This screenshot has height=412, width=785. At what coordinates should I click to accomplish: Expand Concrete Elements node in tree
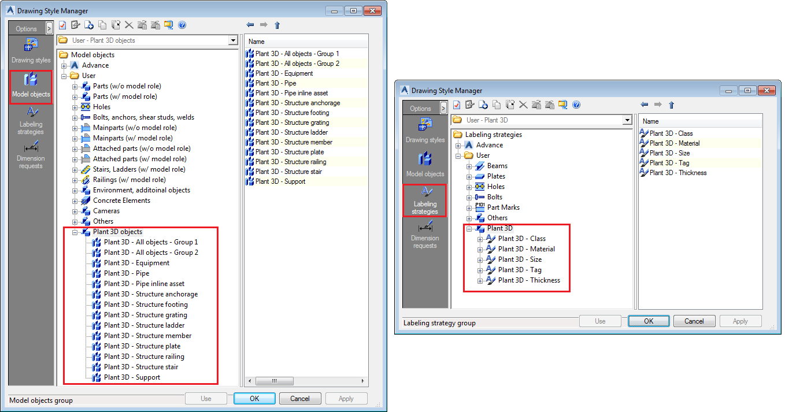(x=75, y=201)
